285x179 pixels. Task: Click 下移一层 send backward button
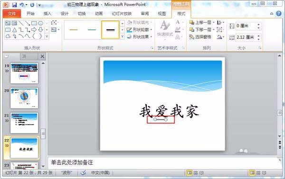click(200, 29)
